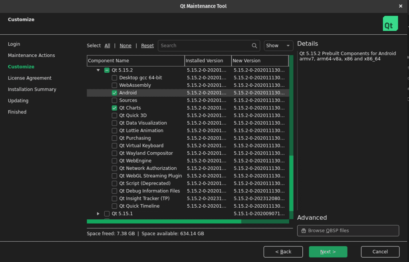
Task: Check the Qt Script (Deprecated) checkbox
Action: tap(114, 184)
